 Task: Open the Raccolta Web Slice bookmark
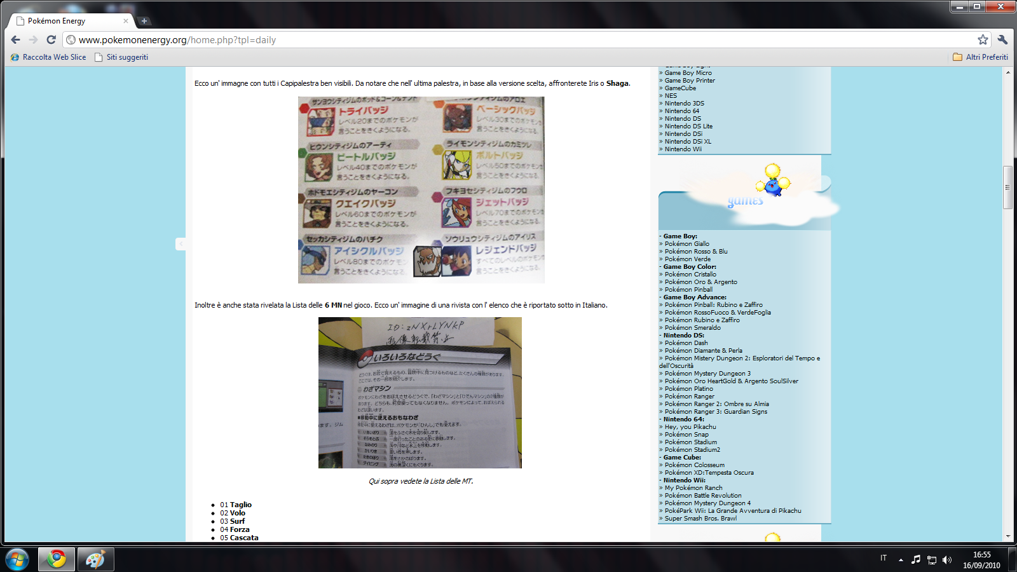click(x=48, y=57)
